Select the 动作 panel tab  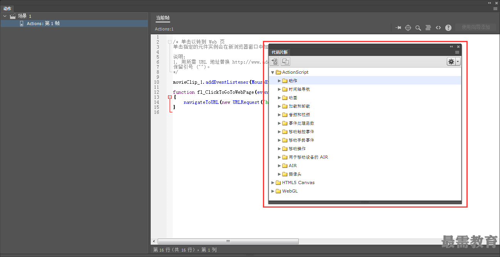7,8
